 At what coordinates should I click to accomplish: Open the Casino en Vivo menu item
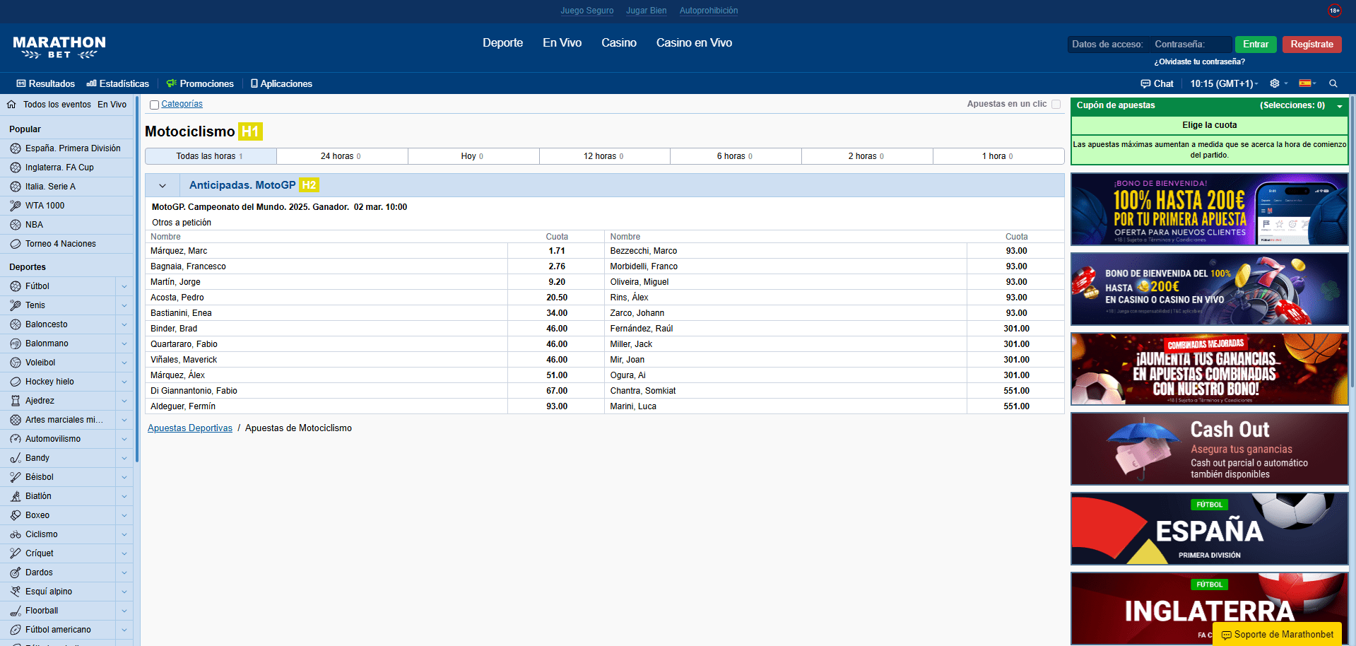(694, 43)
